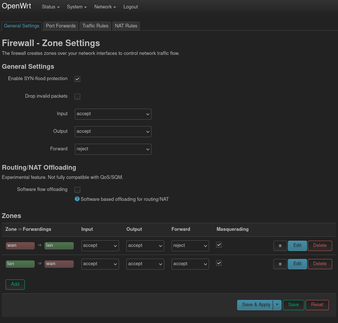Click the green Save button

pos(293,305)
